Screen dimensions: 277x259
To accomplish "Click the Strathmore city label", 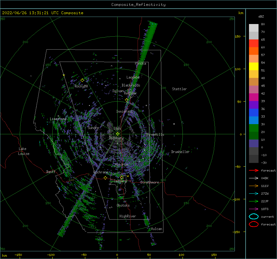I will [x=150, y=182].
